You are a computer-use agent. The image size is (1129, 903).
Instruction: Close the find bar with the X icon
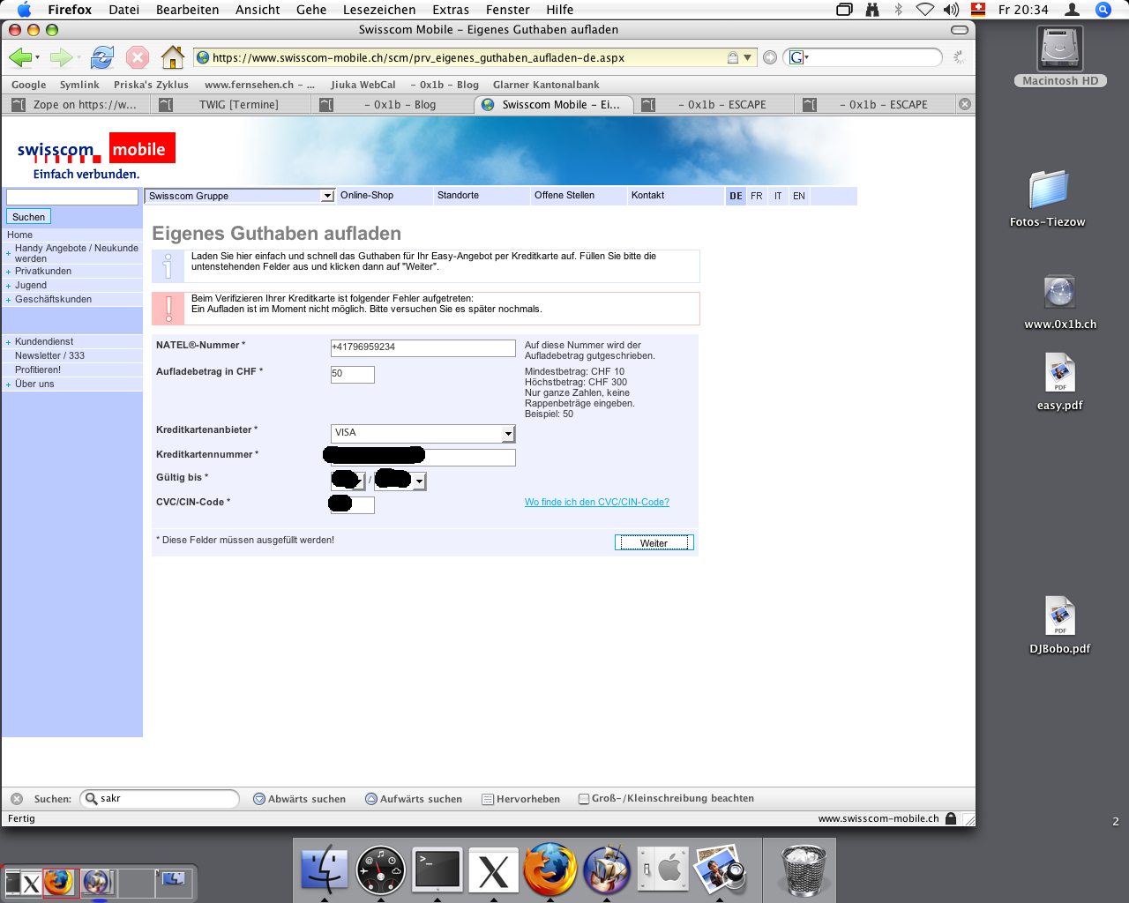click(17, 799)
